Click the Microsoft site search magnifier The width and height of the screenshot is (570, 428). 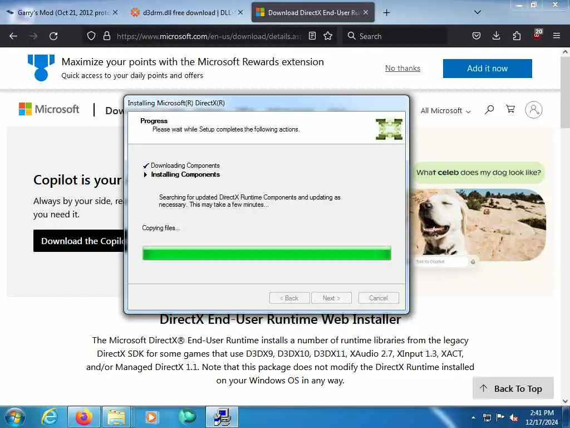[489, 109]
